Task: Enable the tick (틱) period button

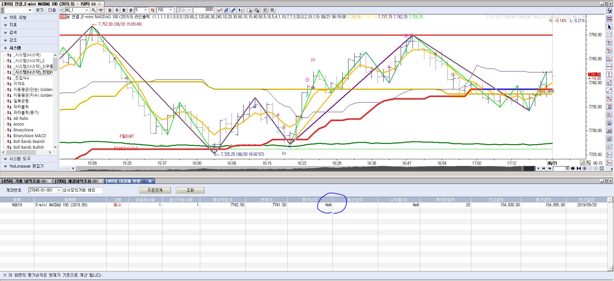Action: (x=152, y=10)
